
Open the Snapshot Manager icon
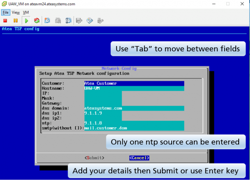(x=68, y=21)
